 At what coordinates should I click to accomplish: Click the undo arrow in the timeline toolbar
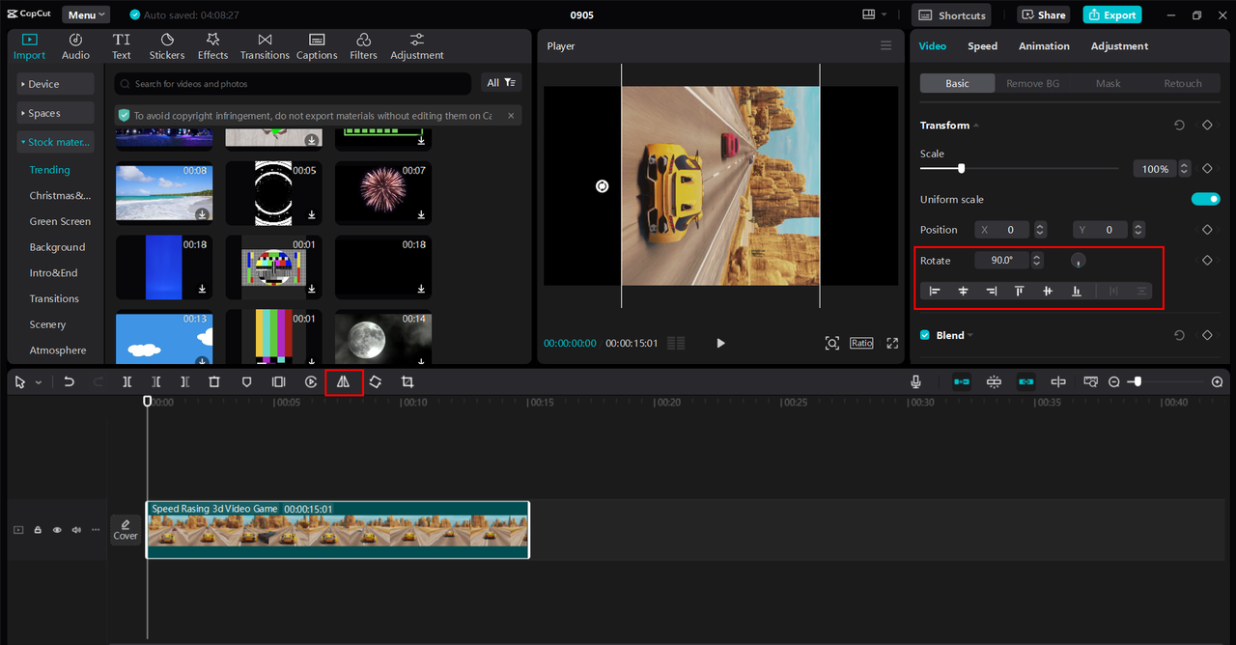(x=69, y=382)
